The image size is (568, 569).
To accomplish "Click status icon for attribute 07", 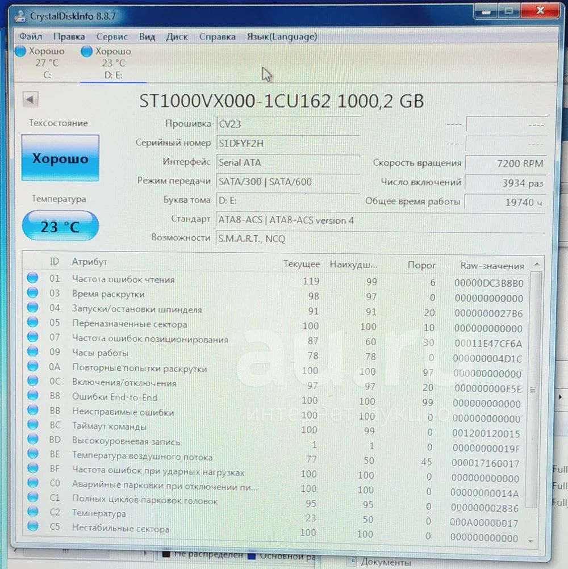I will click(x=33, y=336).
